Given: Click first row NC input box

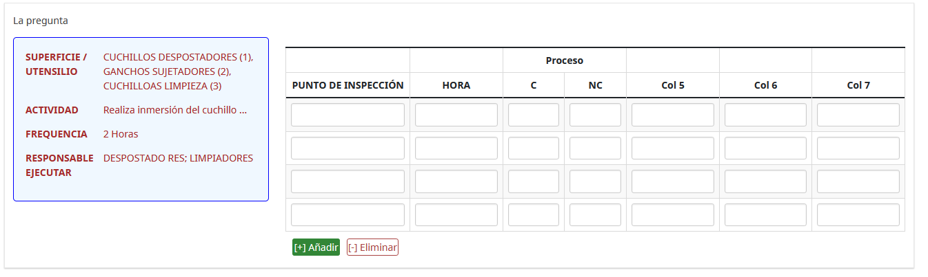Looking at the screenshot, I should pyautogui.click(x=595, y=115).
